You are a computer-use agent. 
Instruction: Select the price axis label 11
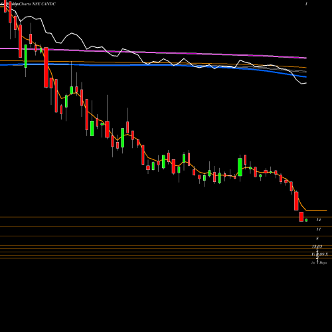pos(319,229)
